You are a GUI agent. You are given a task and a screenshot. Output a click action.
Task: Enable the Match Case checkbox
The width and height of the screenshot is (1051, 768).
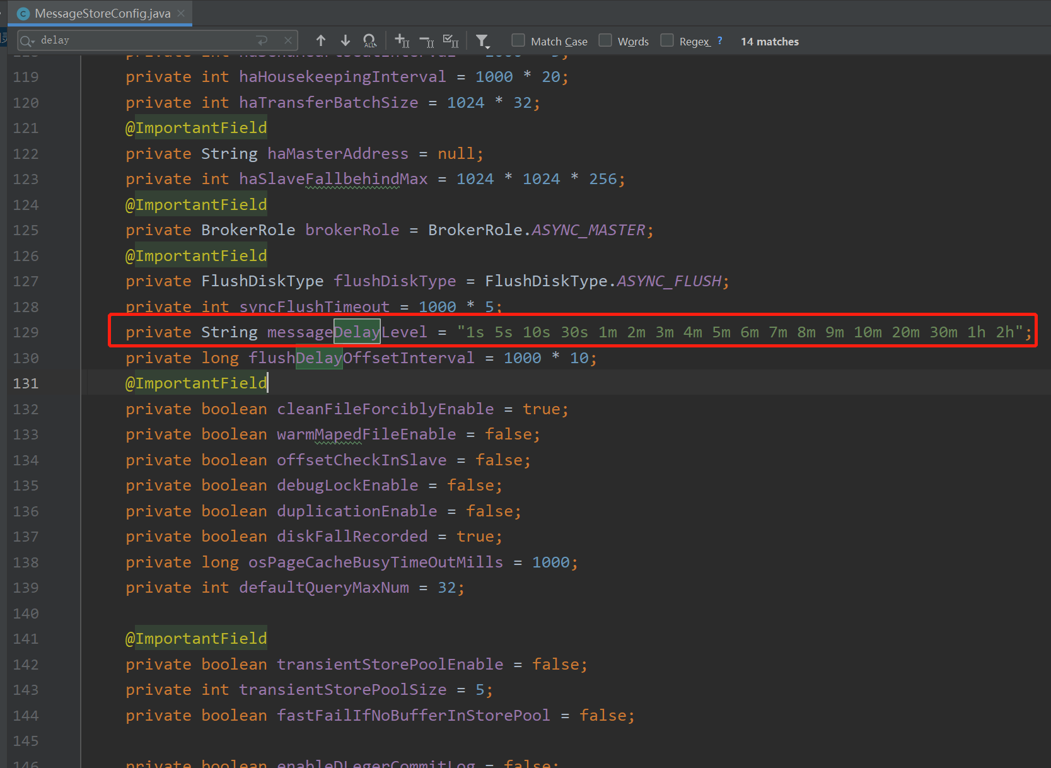pyautogui.click(x=518, y=40)
